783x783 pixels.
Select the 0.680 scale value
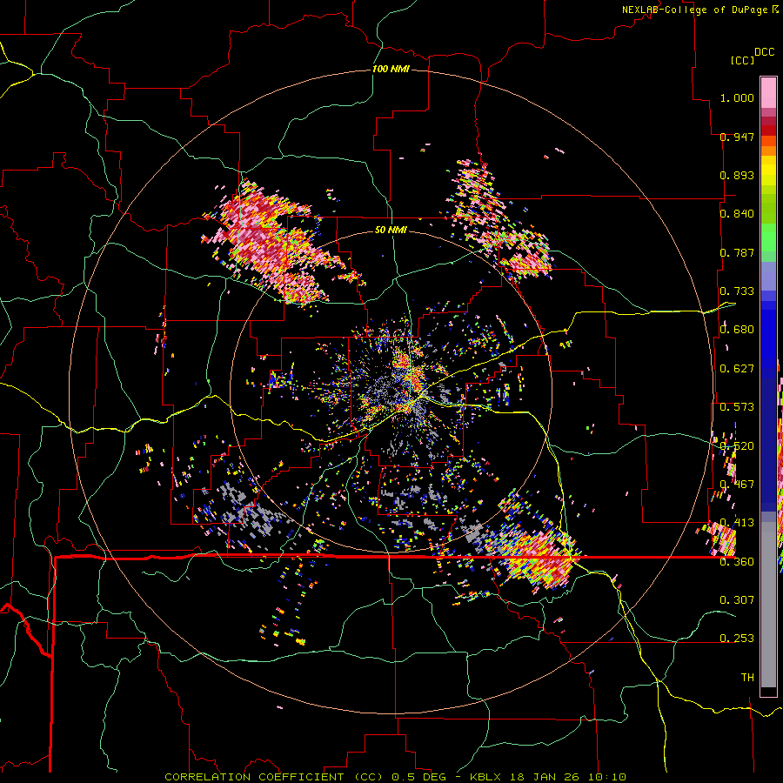coord(737,330)
